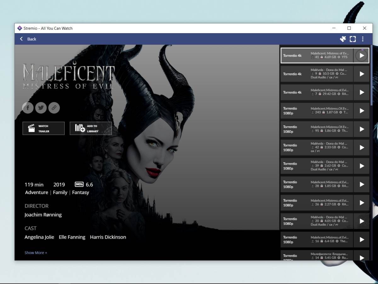
Task: Copy the movie link icon
Action: [54, 108]
